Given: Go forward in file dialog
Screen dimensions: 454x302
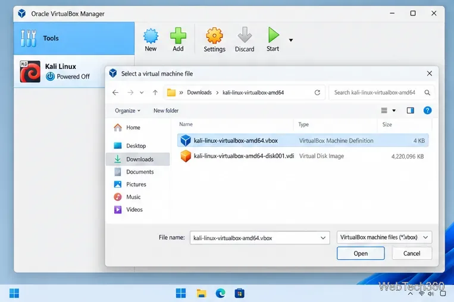Looking at the screenshot, I should click(x=130, y=93).
